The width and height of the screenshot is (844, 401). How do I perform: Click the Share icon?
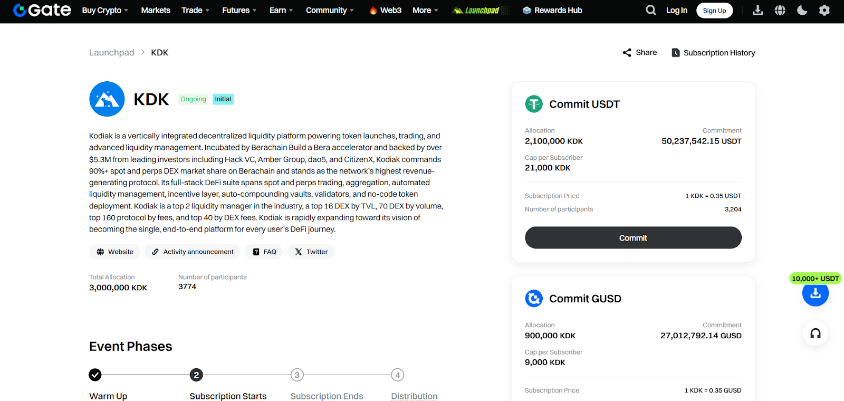tap(627, 53)
